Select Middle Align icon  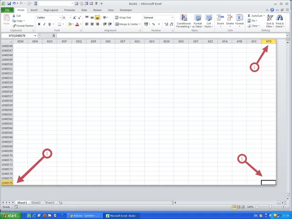click(92, 17)
